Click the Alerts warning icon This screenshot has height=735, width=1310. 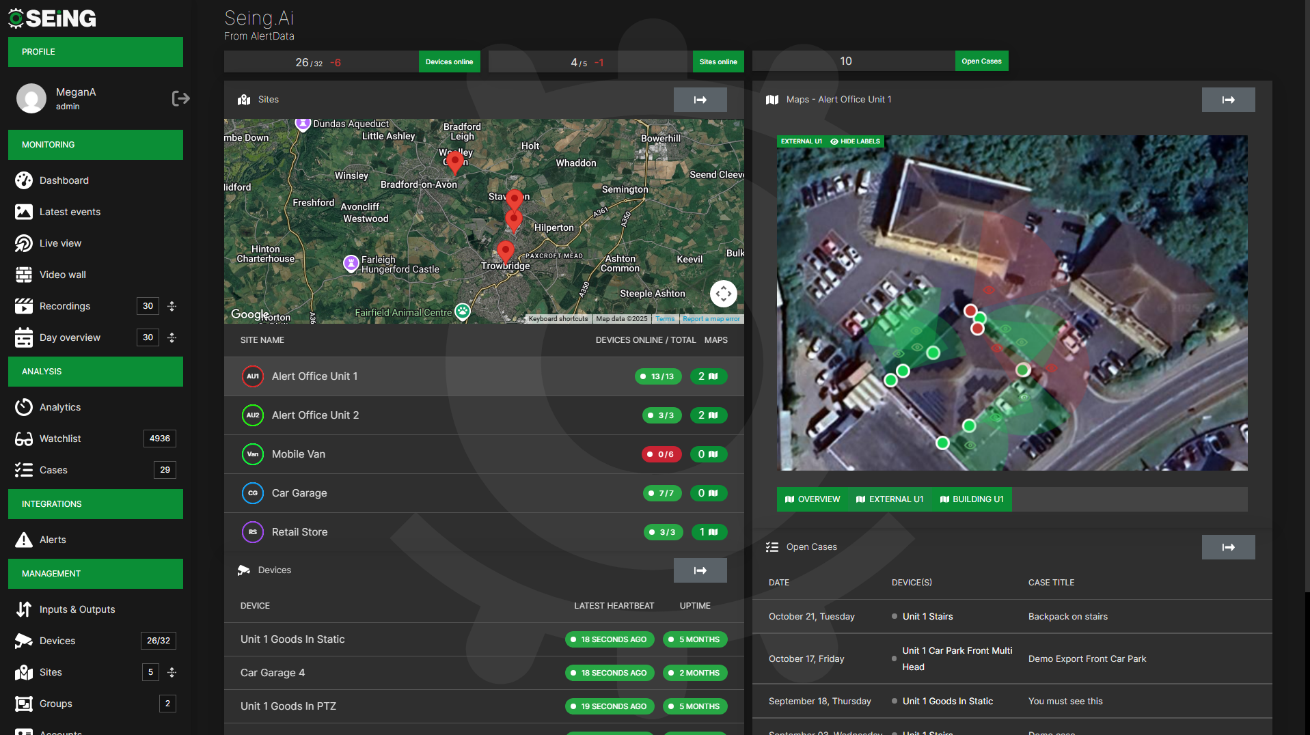(x=23, y=540)
